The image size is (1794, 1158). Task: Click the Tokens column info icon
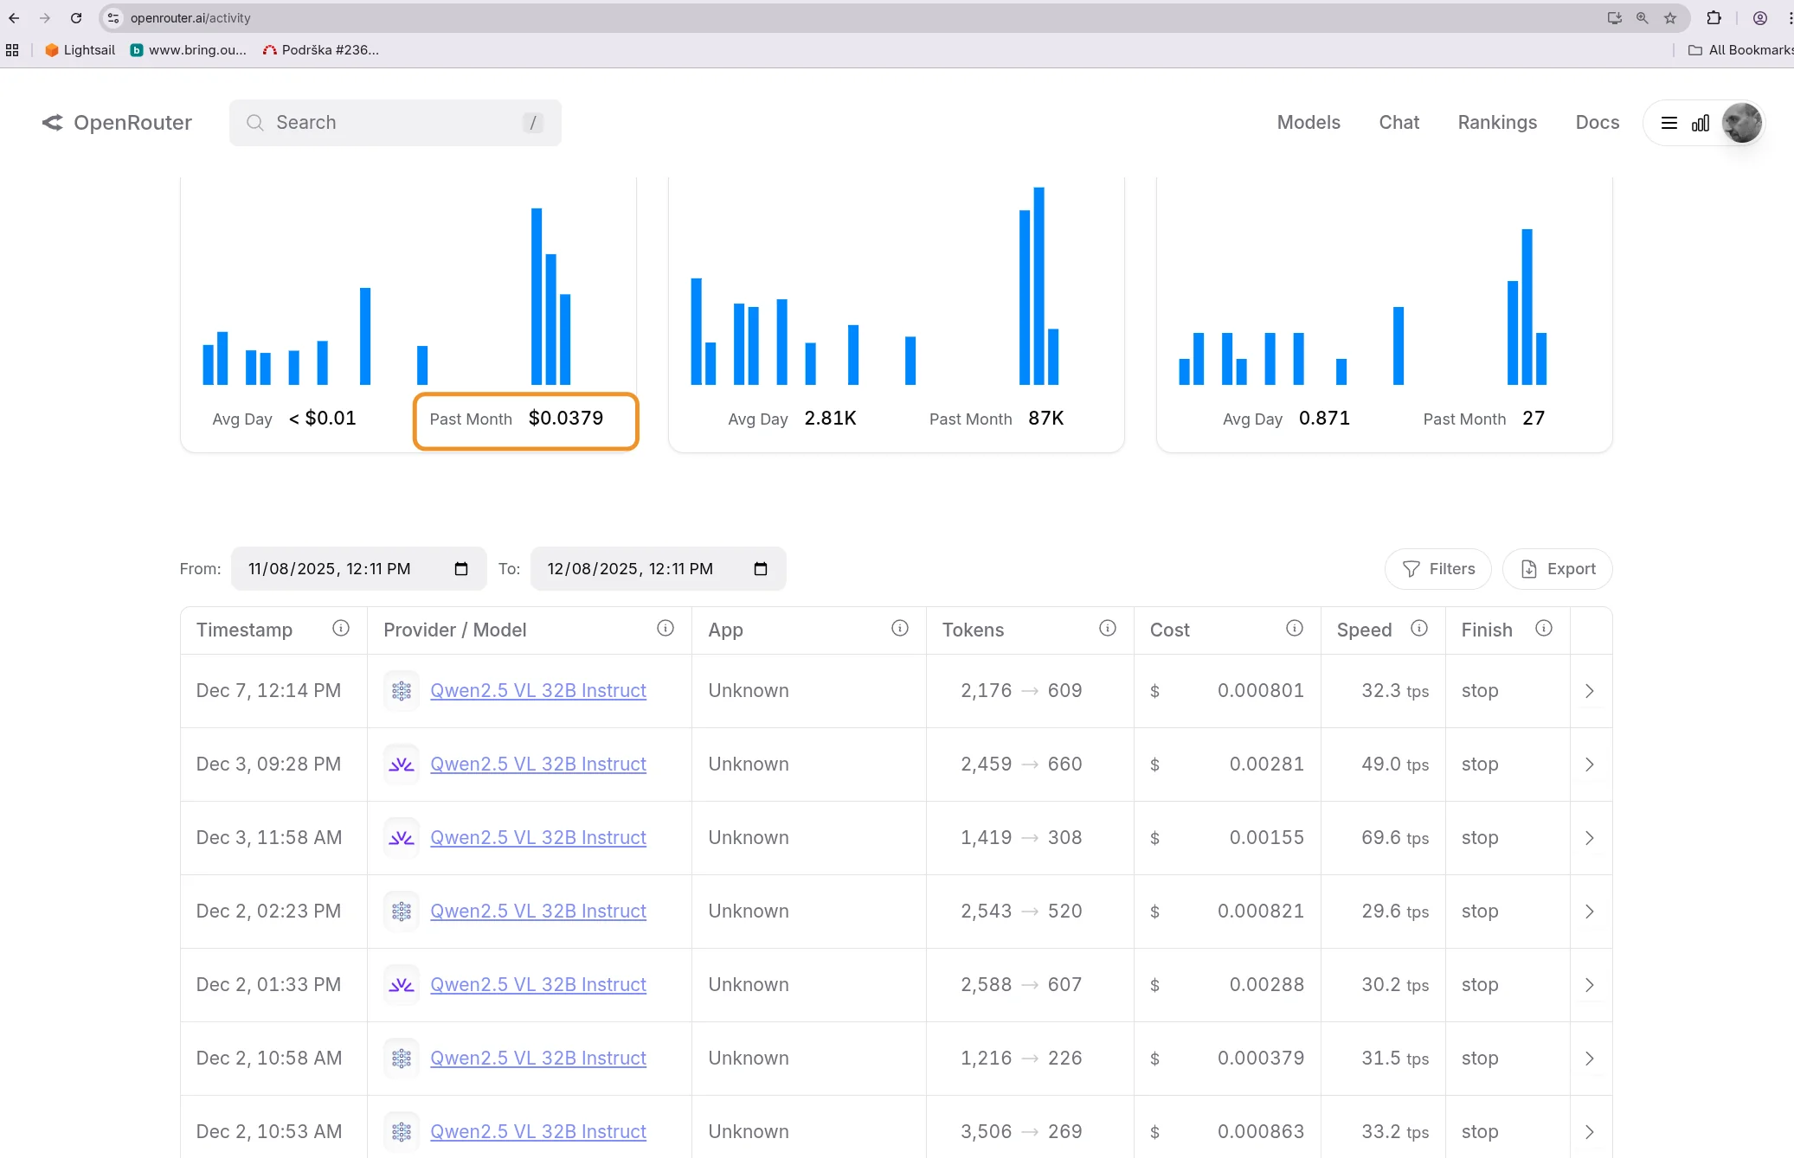click(x=1107, y=629)
